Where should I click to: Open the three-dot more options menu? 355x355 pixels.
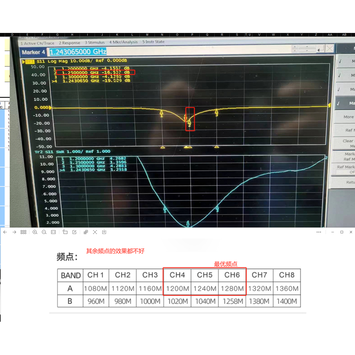[319, 232]
